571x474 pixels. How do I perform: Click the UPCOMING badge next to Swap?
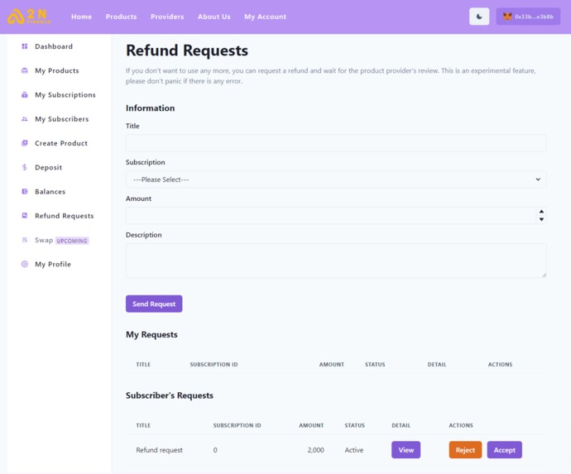pyautogui.click(x=72, y=241)
